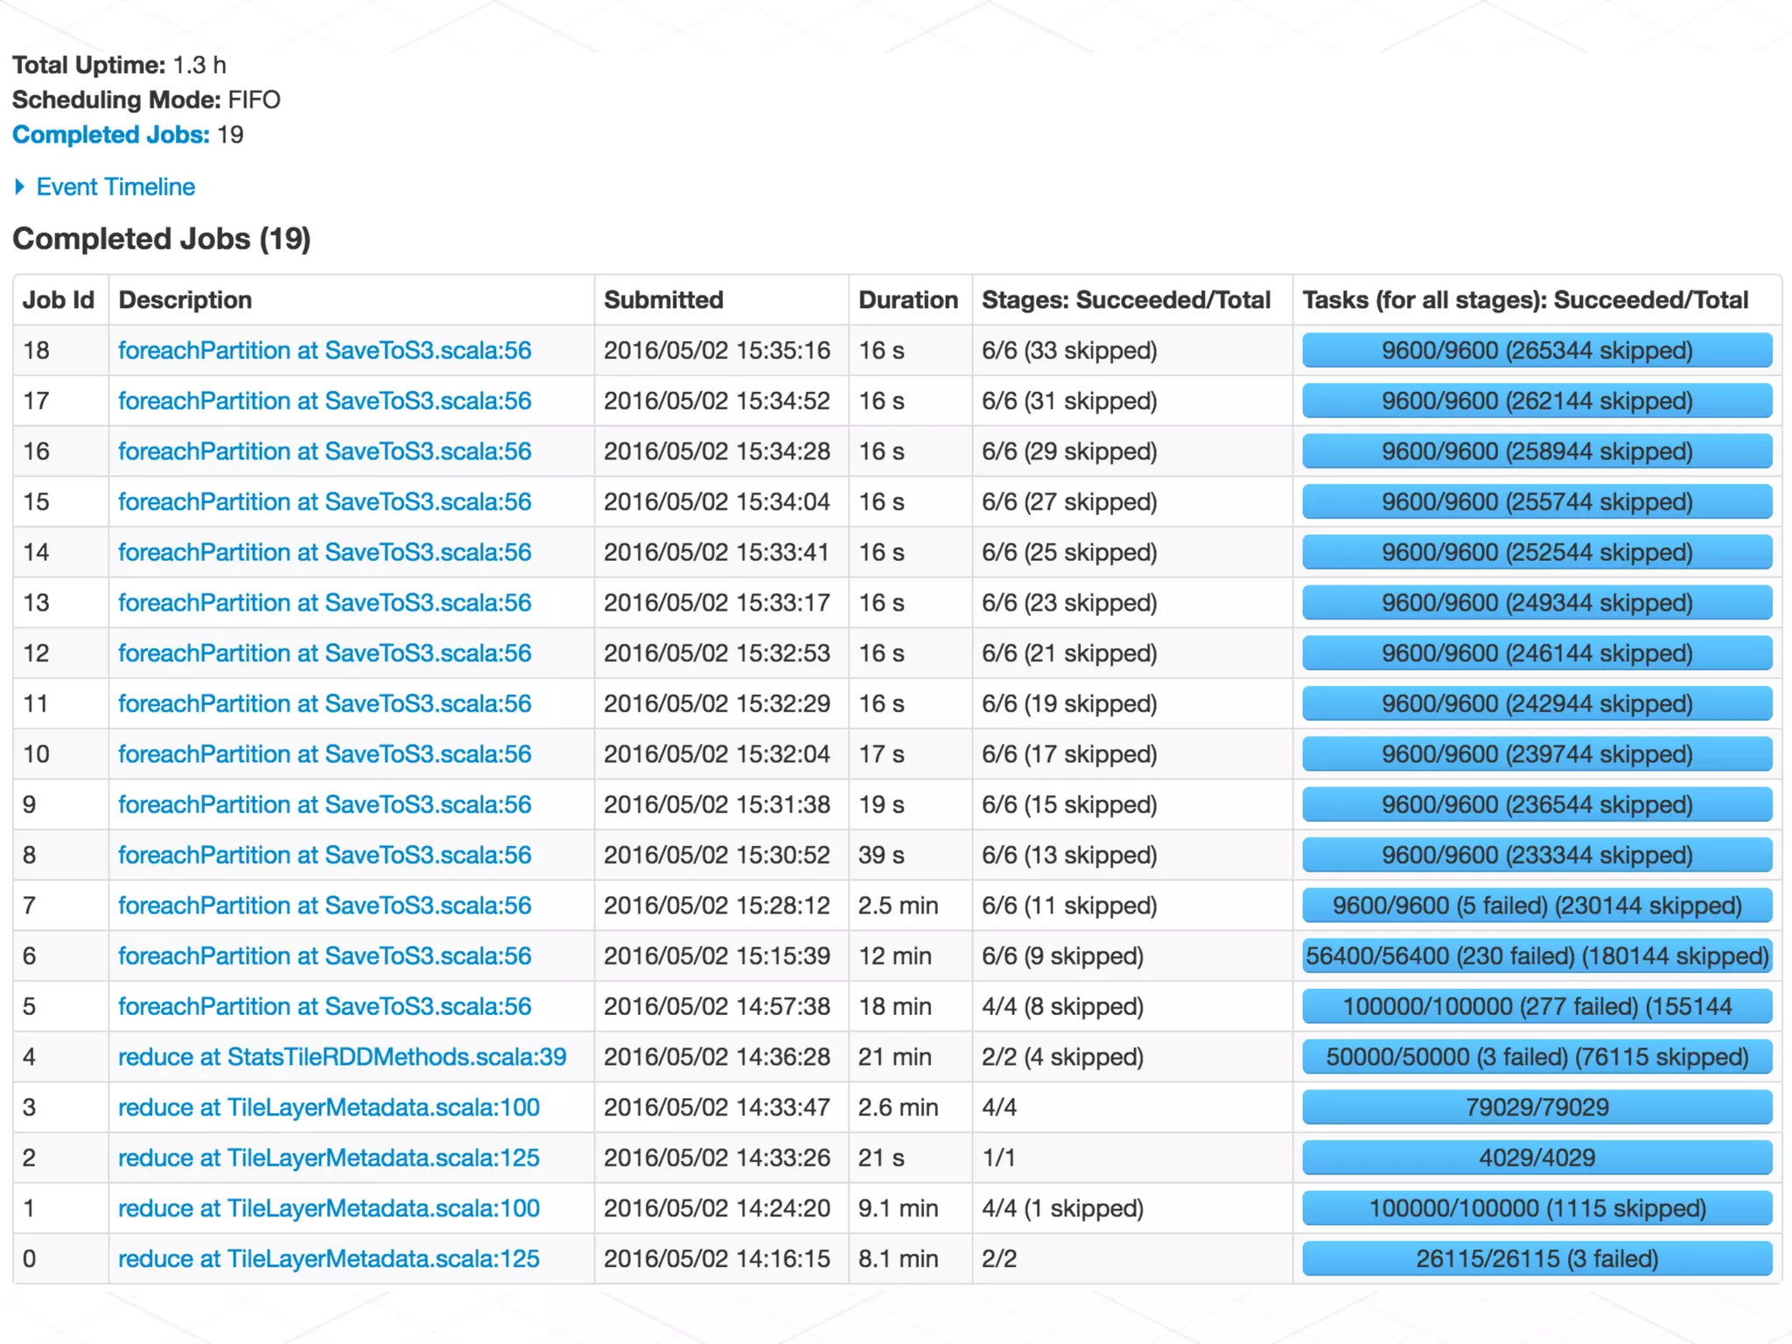Click the 79029/79029 task progress bar
Viewport: 1792px width, 1344px height.
[x=1536, y=1108]
